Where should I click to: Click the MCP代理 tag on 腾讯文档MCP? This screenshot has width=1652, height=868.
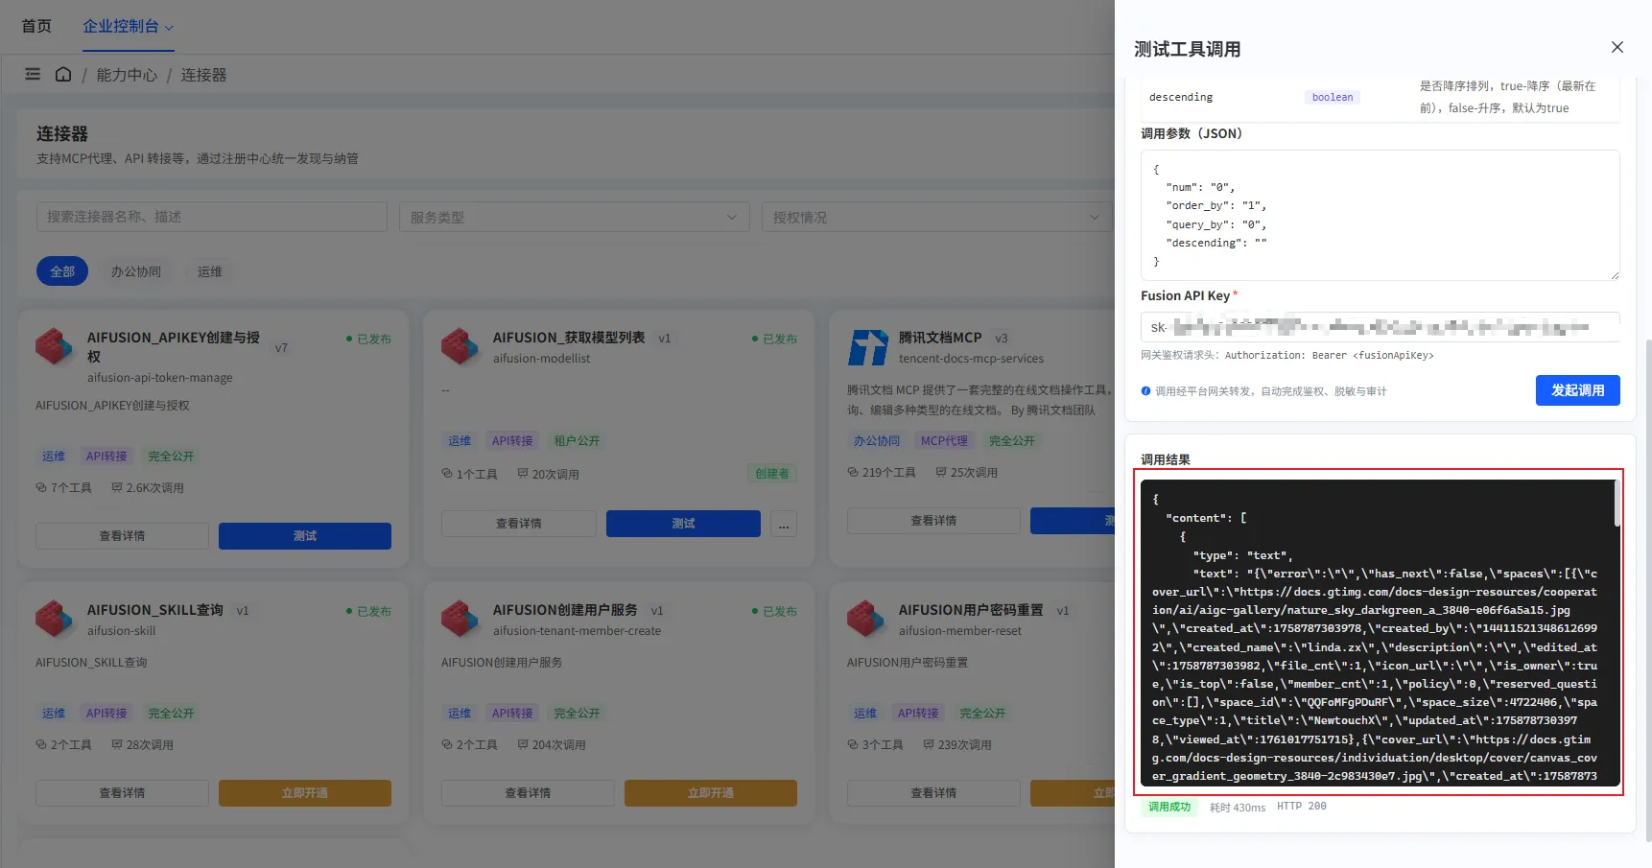point(945,441)
